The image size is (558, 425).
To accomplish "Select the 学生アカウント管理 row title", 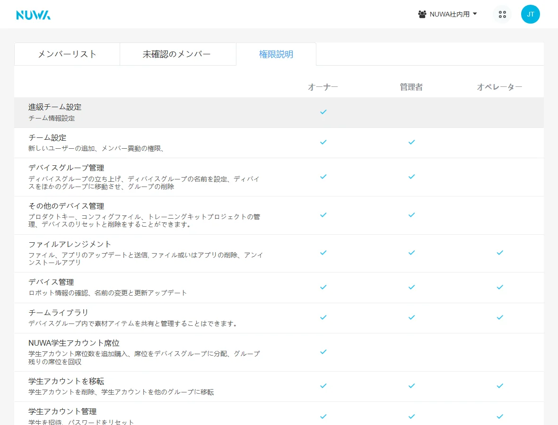I will pyautogui.click(x=62, y=411).
